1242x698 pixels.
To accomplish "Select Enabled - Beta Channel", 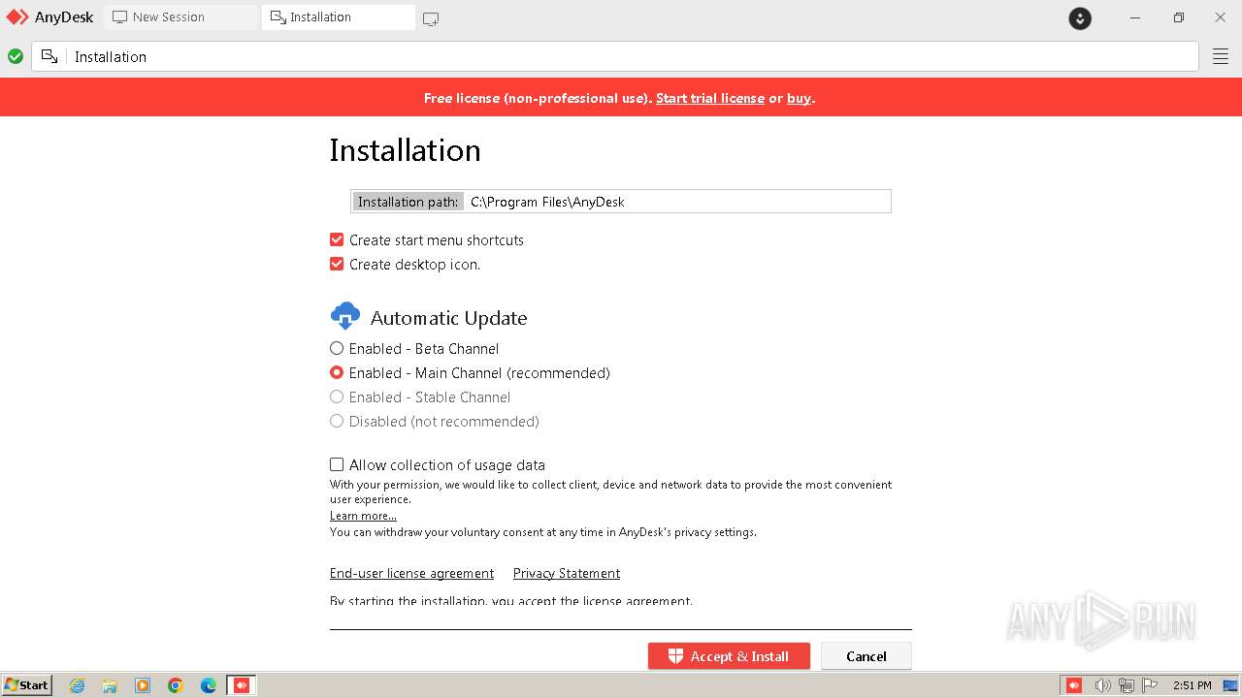I will pyautogui.click(x=337, y=348).
